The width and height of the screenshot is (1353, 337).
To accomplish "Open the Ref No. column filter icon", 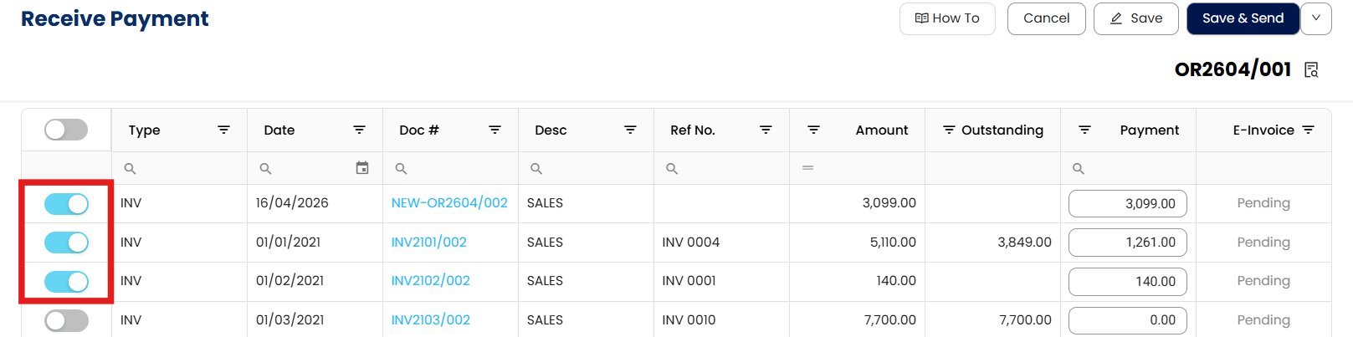I will tap(766, 130).
